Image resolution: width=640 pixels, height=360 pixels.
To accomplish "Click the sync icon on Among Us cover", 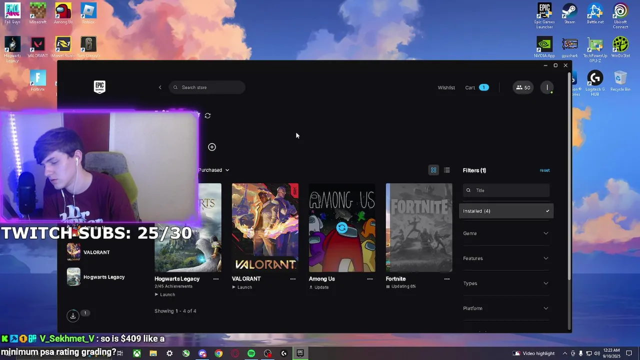I will (342, 228).
